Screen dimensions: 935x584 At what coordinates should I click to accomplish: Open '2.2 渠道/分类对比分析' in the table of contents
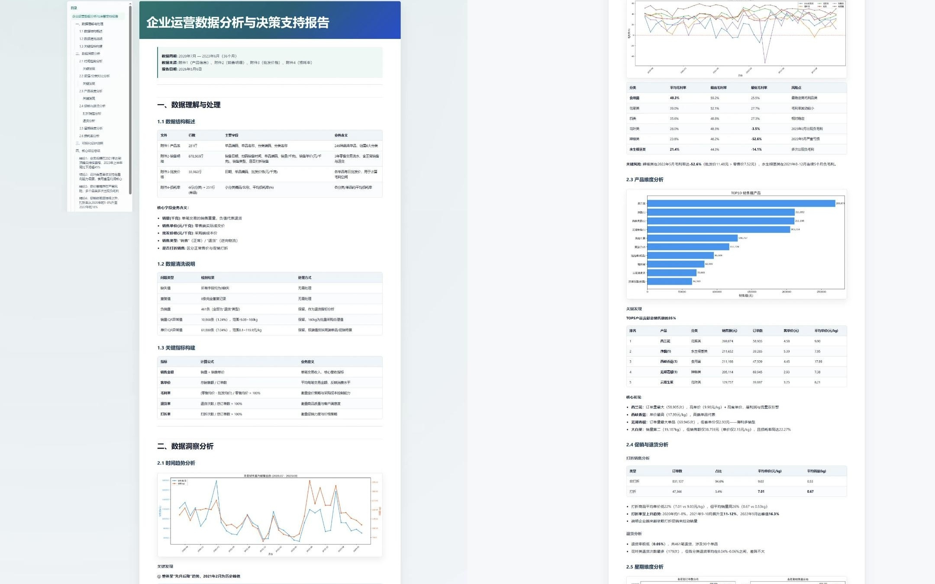(94, 76)
